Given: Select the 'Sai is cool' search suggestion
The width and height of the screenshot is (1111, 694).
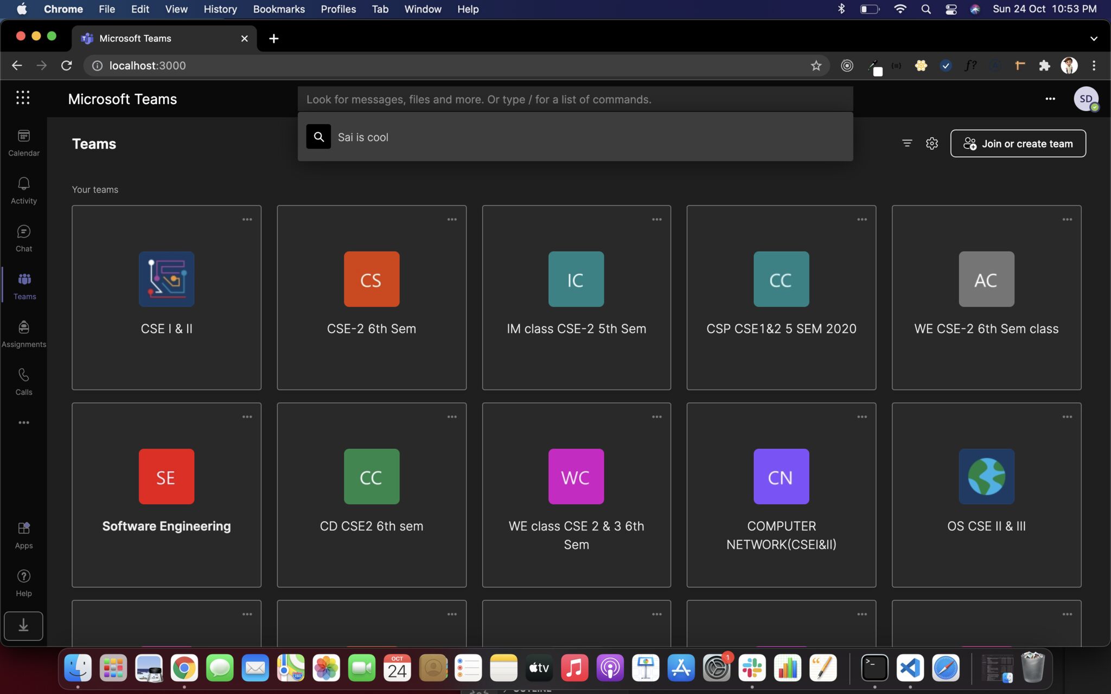Looking at the screenshot, I should coord(363,137).
